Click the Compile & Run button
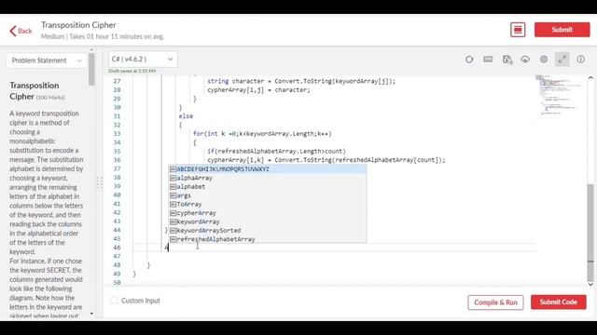Screen dimensions: 597x335 click(x=495, y=302)
